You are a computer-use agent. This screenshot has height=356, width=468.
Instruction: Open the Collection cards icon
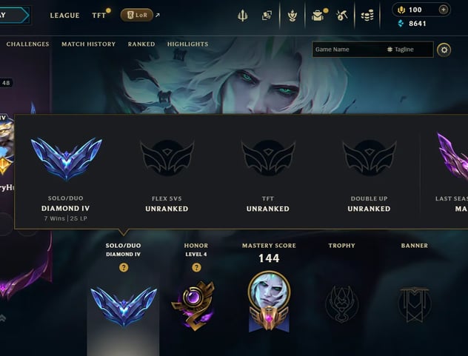[267, 16]
